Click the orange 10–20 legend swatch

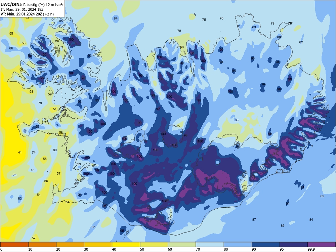point(42,245)
